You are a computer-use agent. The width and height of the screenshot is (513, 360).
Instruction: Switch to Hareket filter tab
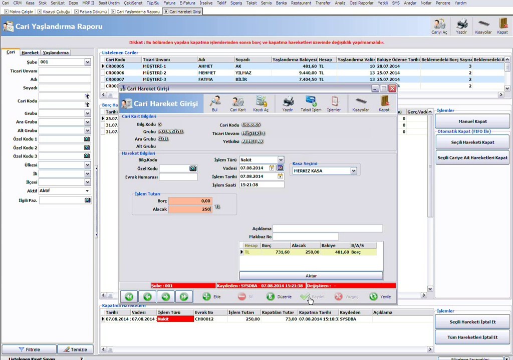[30, 52]
